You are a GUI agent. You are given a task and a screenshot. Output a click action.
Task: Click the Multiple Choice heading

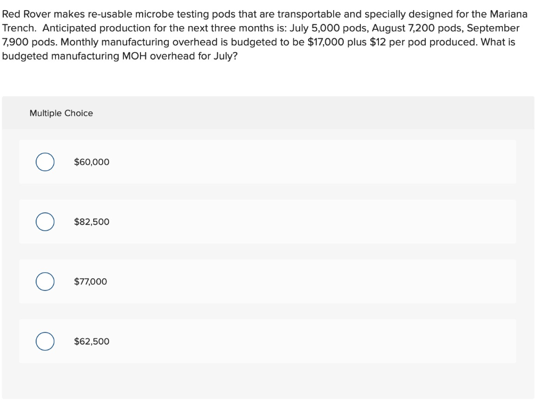pyautogui.click(x=61, y=113)
